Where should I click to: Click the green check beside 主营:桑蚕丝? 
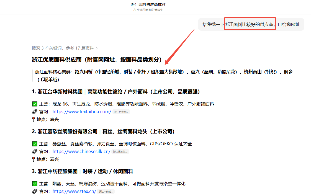click(35, 144)
